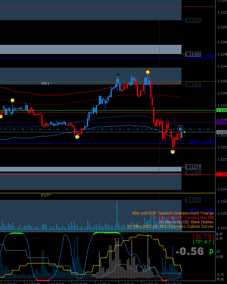This screenshot has height=284, width=227.
Task: Click the USD Bank Holiday news line
Action: [187, 222]
